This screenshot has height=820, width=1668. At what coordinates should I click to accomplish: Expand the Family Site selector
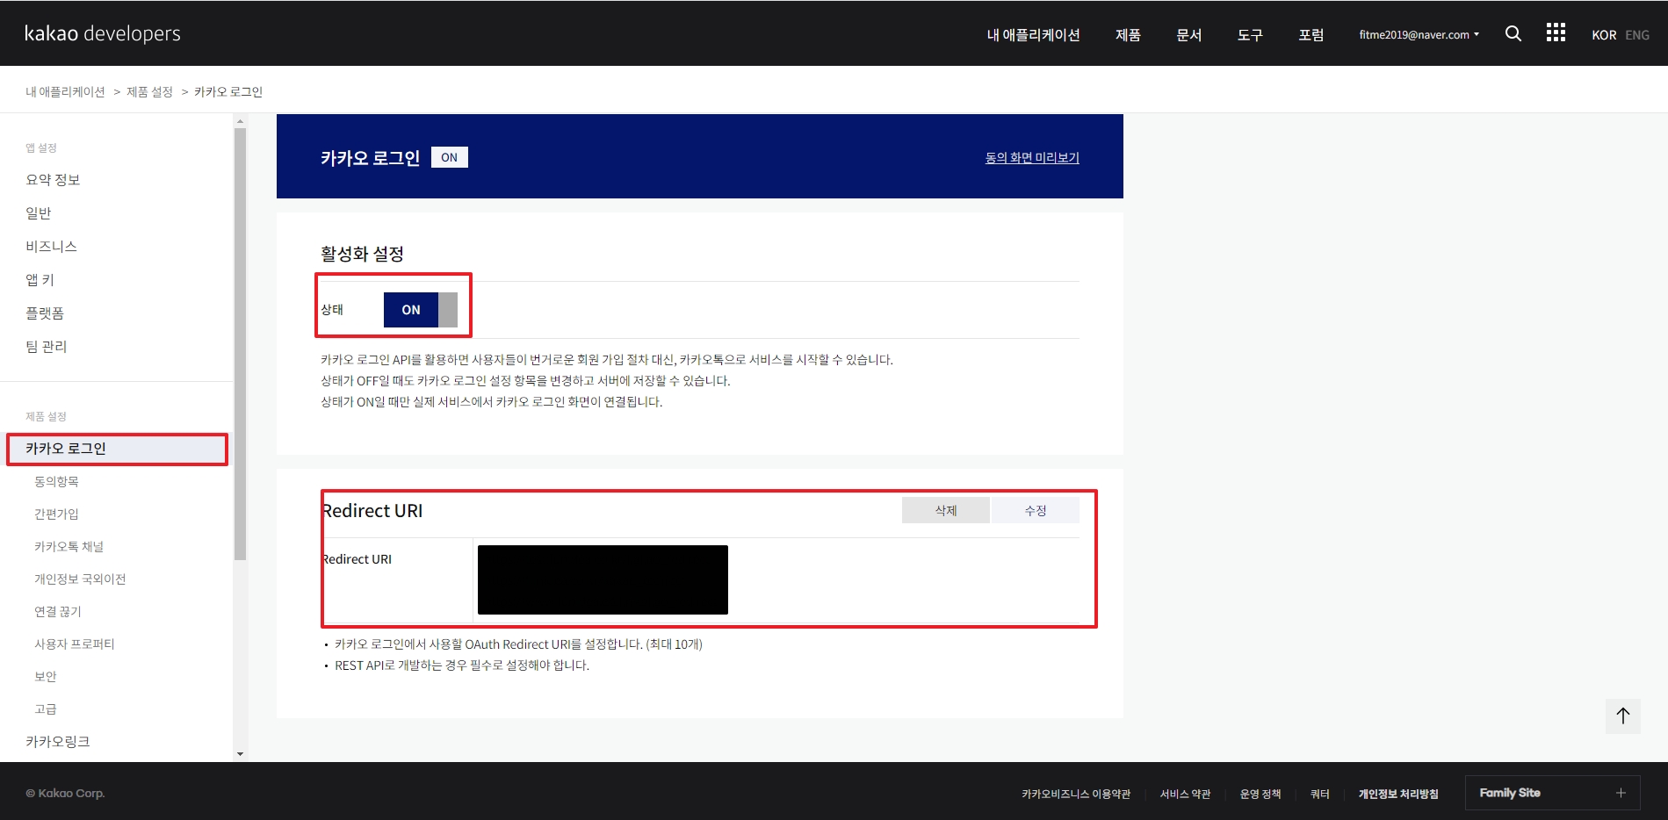coord(1552,793)
